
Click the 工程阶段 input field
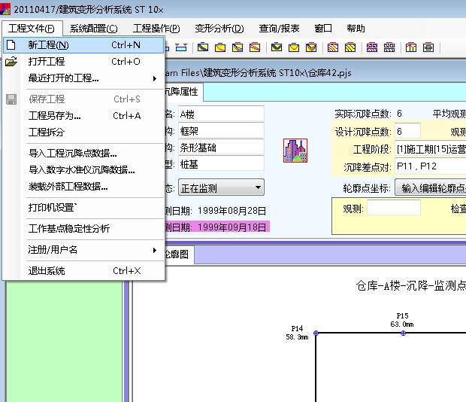[431, 148]
